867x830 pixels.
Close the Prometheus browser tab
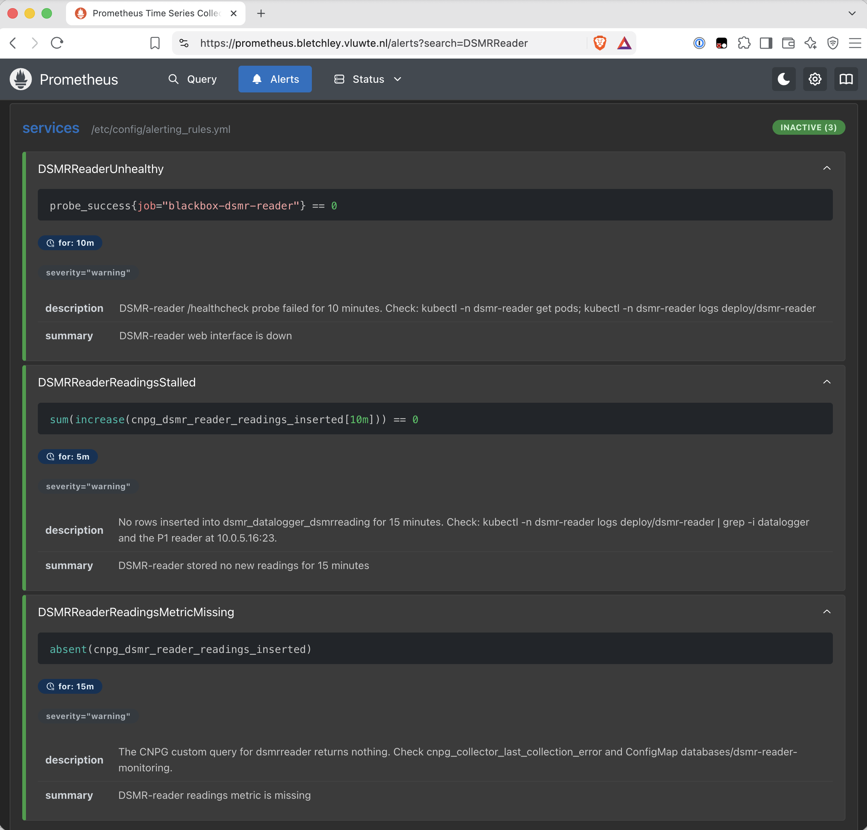point(234,13)
